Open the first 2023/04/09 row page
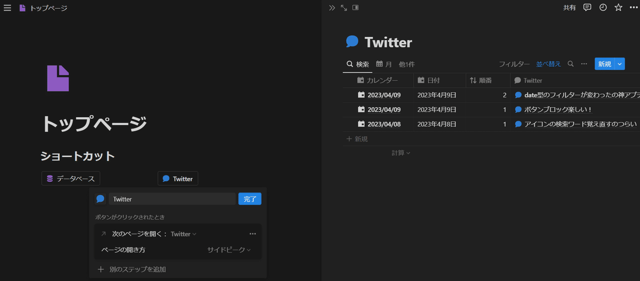Image resolution: width=640 pixels, height=281 pixels. click(x=384, y=95)
